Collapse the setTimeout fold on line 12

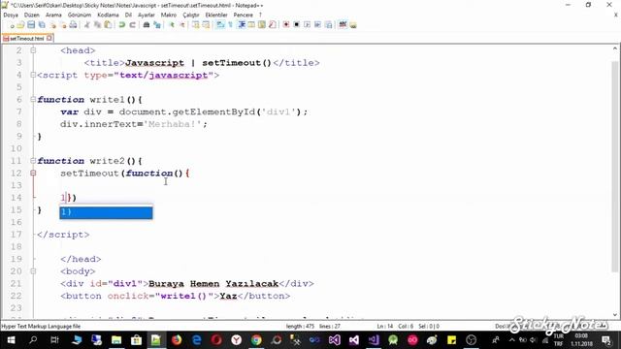pyautogui.click(x=33, y=173)
